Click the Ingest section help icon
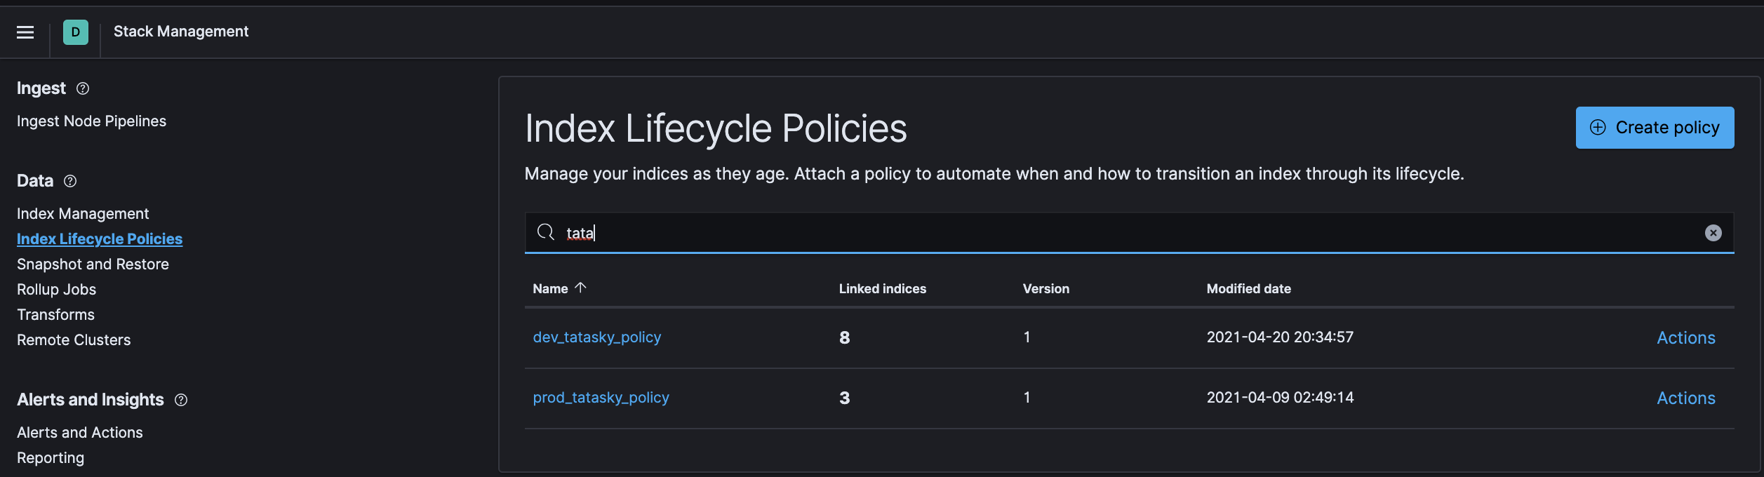 pos(83,88)
